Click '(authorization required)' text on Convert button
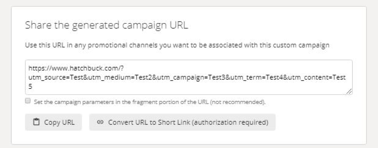378x148 pixels. click(x=231, y=122)
